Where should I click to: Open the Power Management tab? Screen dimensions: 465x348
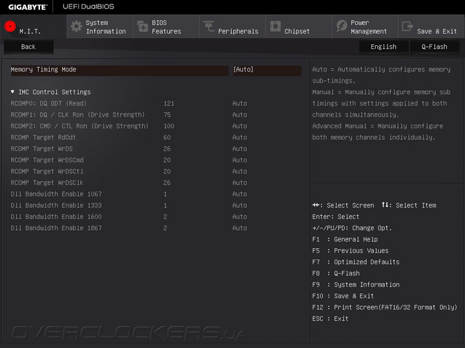[x=365, y=26]
